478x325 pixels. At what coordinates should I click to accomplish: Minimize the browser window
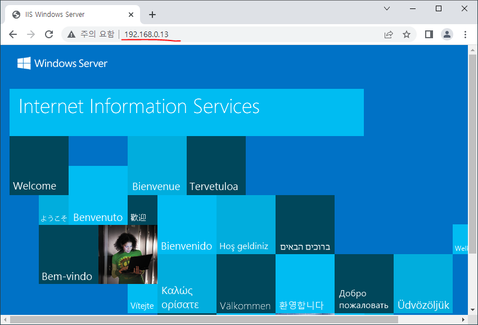tap(413, 8)
